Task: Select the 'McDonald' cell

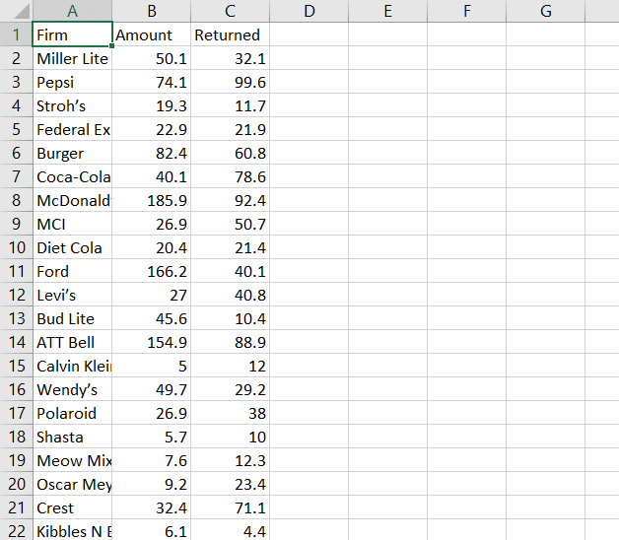Action: 72,200
